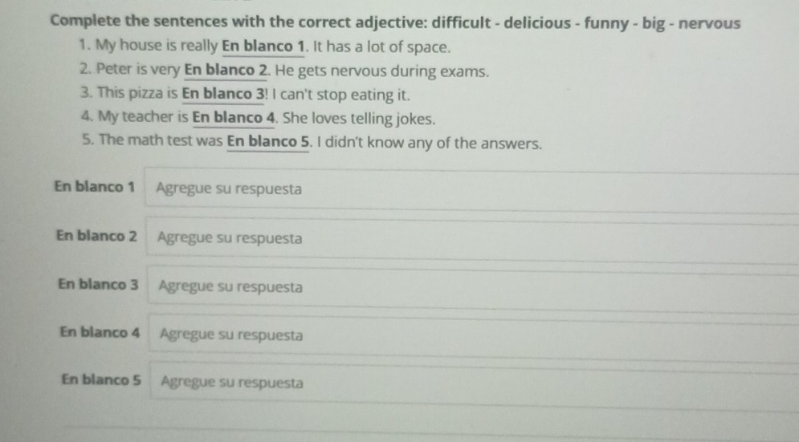Select underlined blank in 'This pizza is' sentence

[224, 95]
